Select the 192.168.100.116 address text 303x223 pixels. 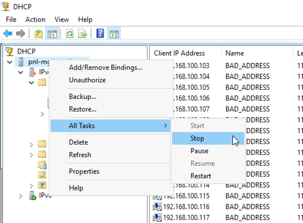pyautogui.click(x=187, y=207)
